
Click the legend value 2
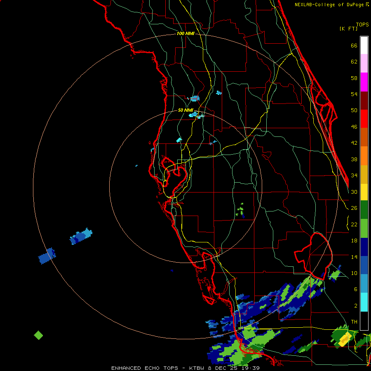tap(356, 306)
